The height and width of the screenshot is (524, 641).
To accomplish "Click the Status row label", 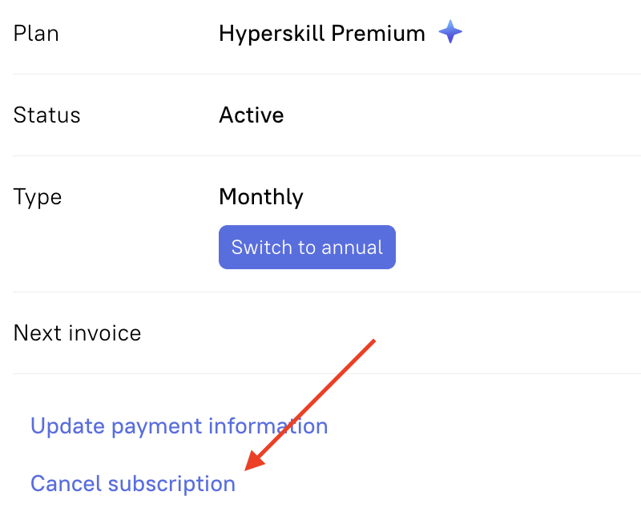I will [47, 115].
